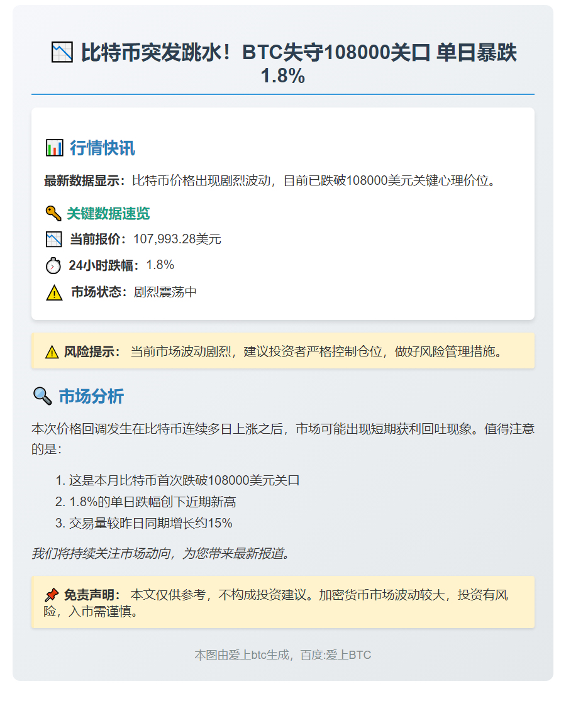Click the bar chart icon beside 行情快讯

point(55,148)
